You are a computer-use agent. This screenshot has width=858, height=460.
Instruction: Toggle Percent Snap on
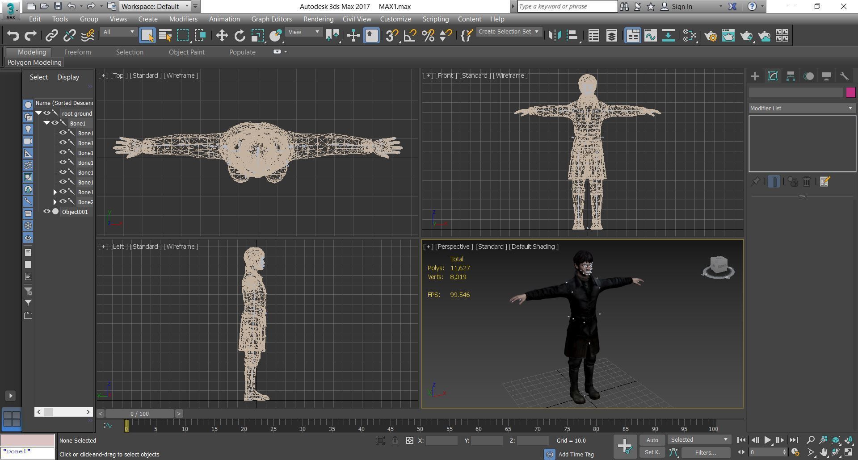tap(428, 36)
